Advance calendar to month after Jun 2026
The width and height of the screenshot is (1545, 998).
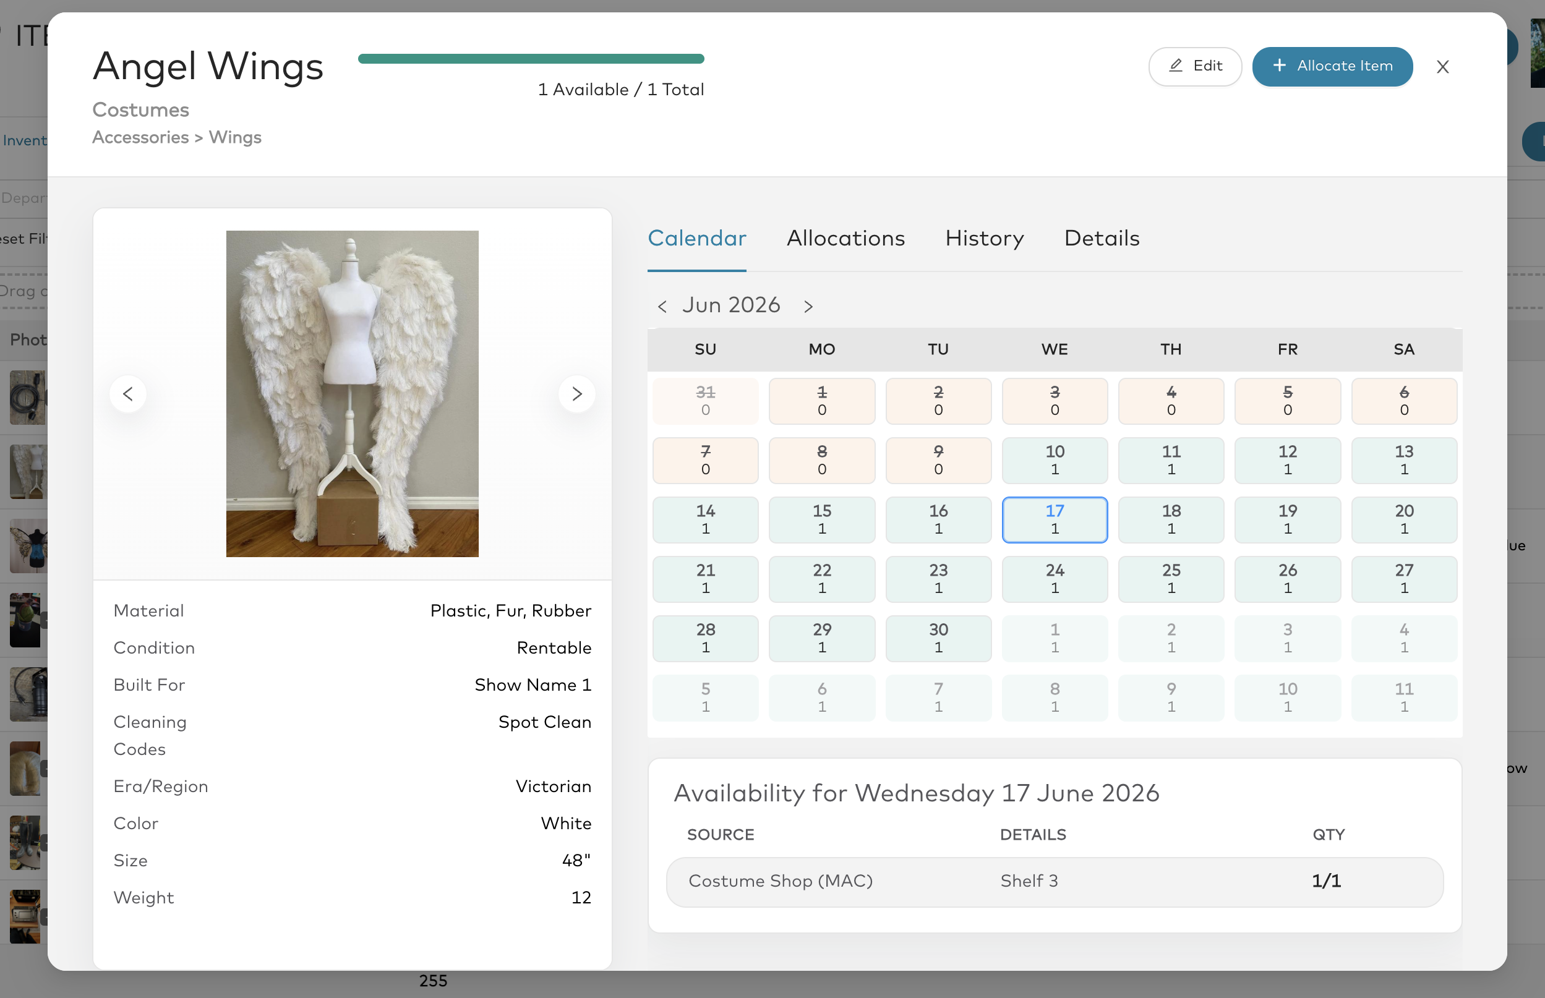tap(808, 307)
